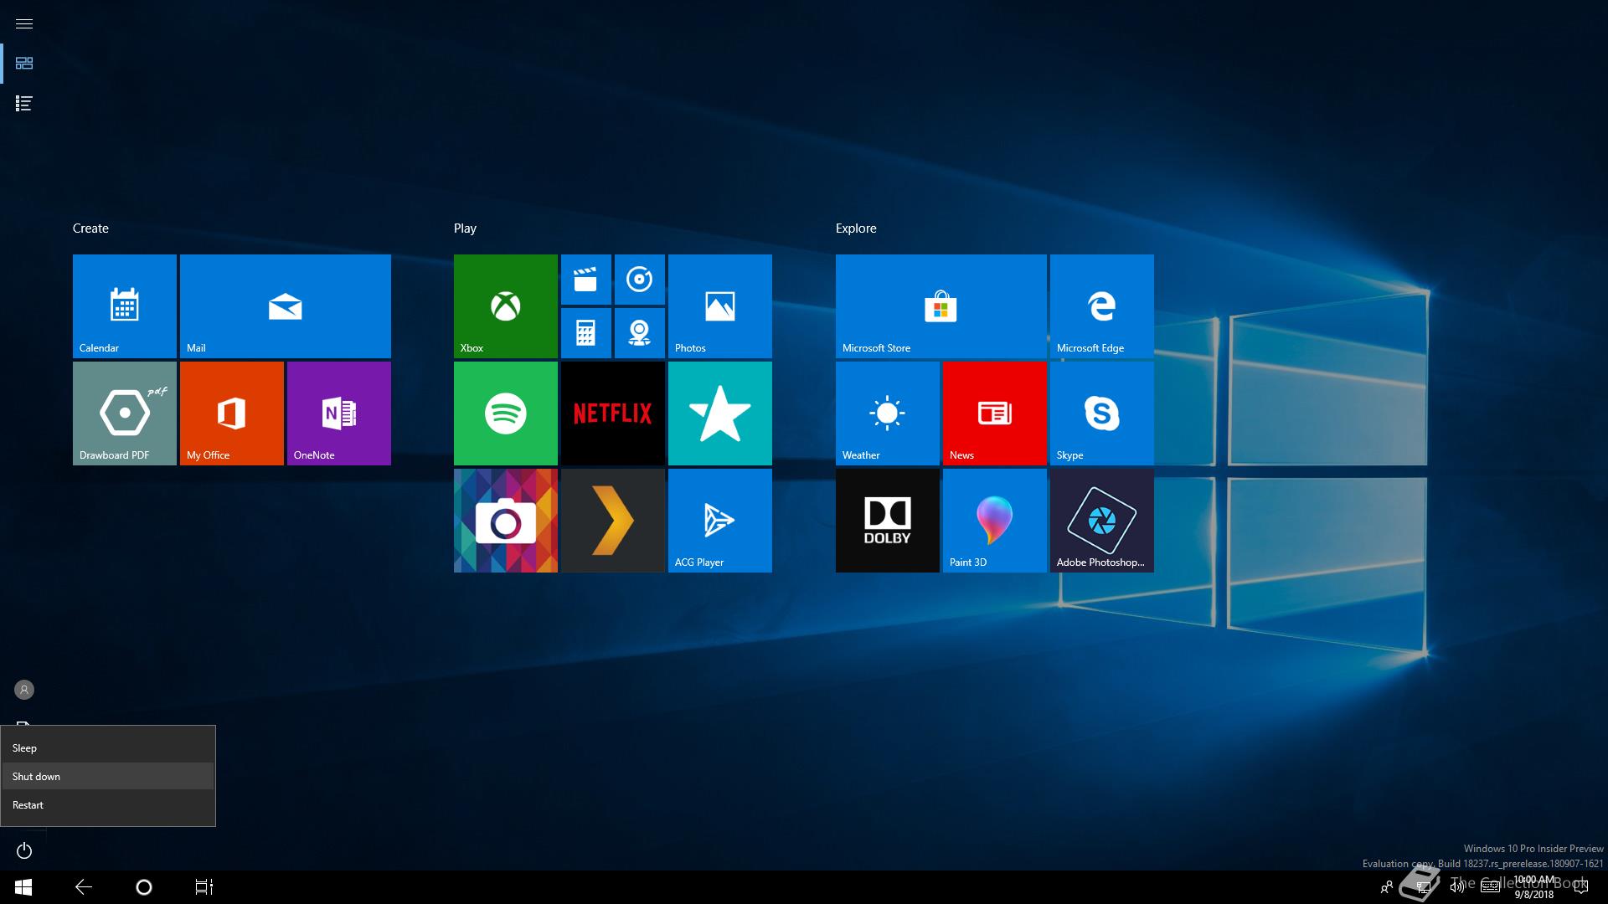Launch the Plex chevron tile

click(613, 521)
